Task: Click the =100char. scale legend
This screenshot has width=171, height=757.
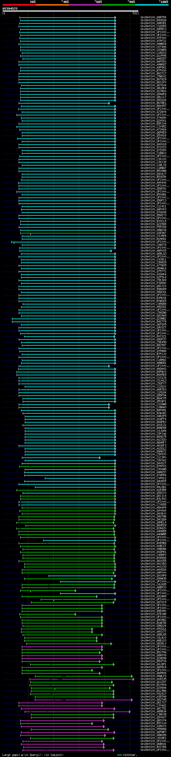Action: point(127,755)
